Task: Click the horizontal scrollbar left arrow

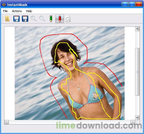Action: pyautogui.click(x=7, y=122)
